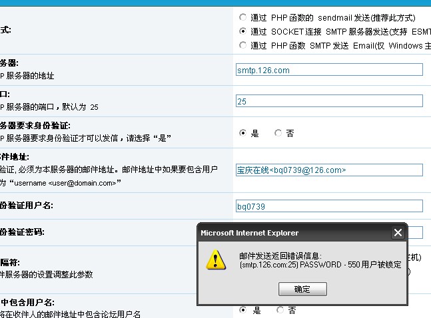Click text '件服务器的设置调整此参数'
Image resolution: width=431 pixels, height=318 pixels.
pyautogui.click(x=47, y=274)
